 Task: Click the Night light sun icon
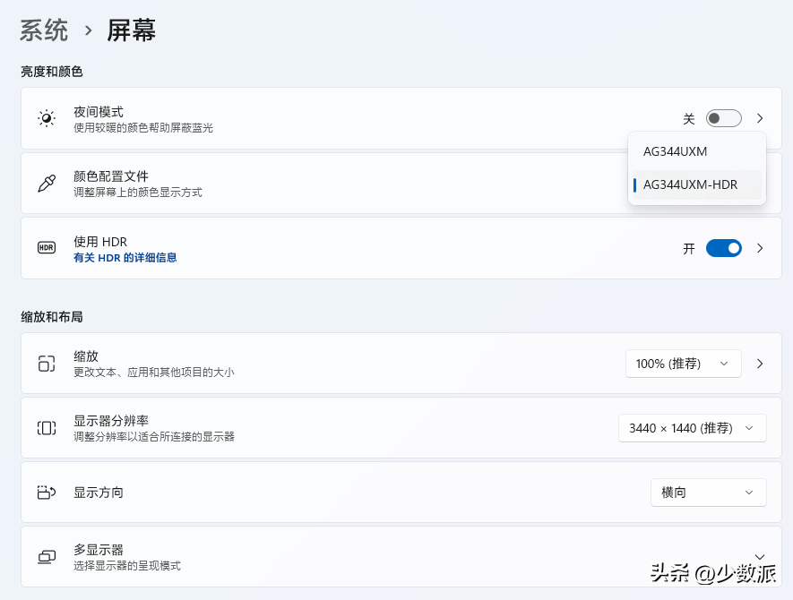point(47,118)
